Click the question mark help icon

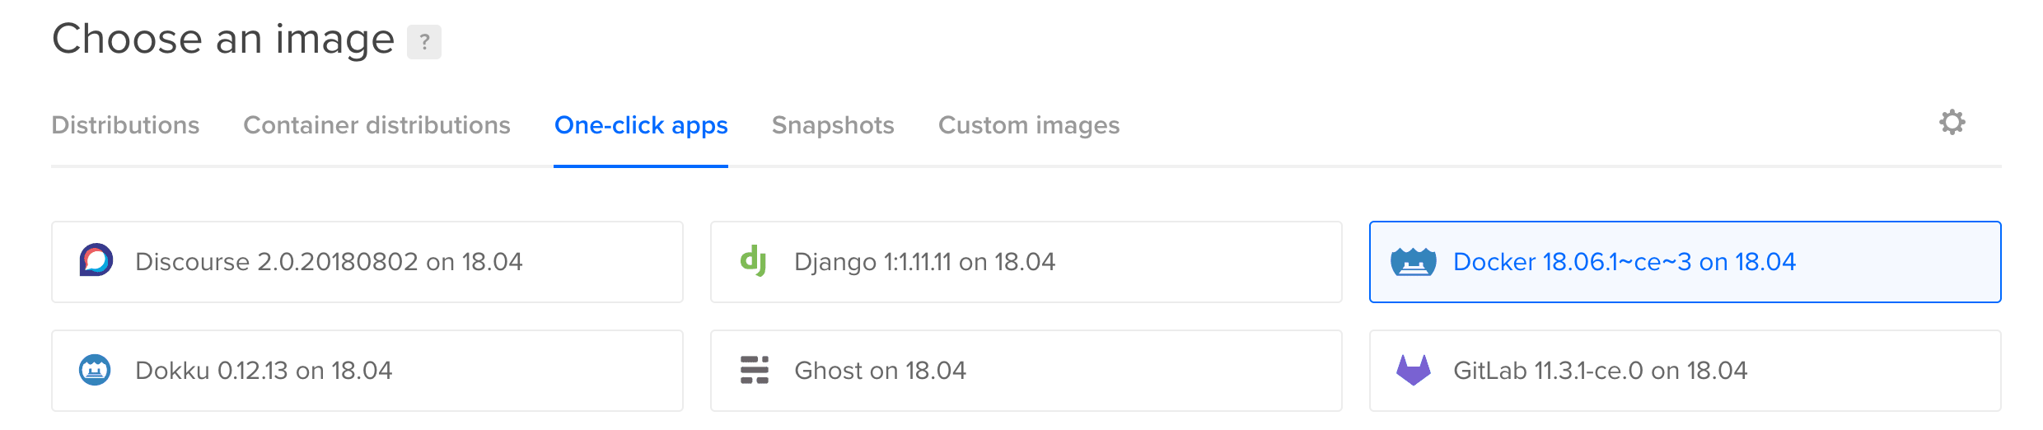coord(424,41)
